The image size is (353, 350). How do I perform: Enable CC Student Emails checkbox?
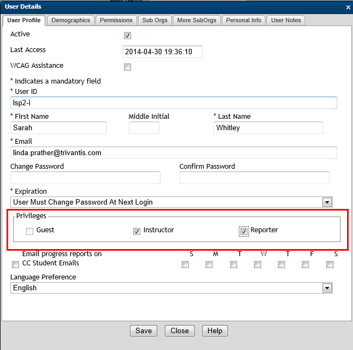coord(15,264)
